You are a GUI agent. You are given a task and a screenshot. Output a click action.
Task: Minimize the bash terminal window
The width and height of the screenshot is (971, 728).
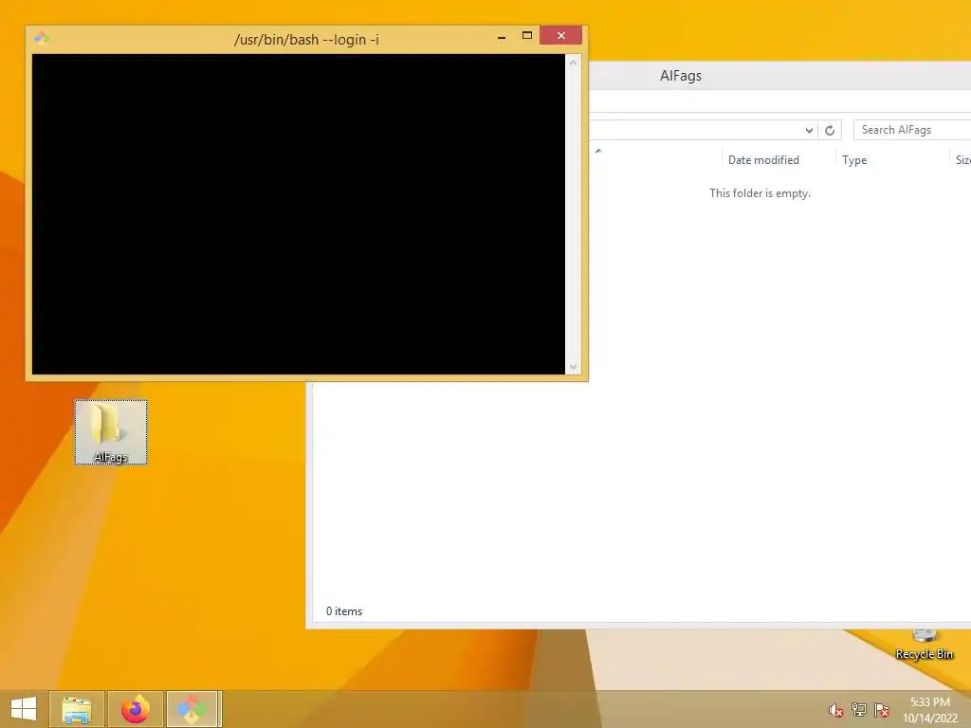[x=502, y=37]
